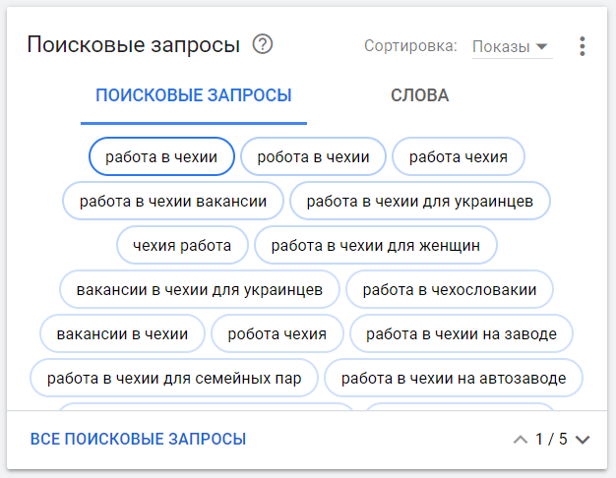Click the help question mark icon
The image size is (616, 478).
263,44
